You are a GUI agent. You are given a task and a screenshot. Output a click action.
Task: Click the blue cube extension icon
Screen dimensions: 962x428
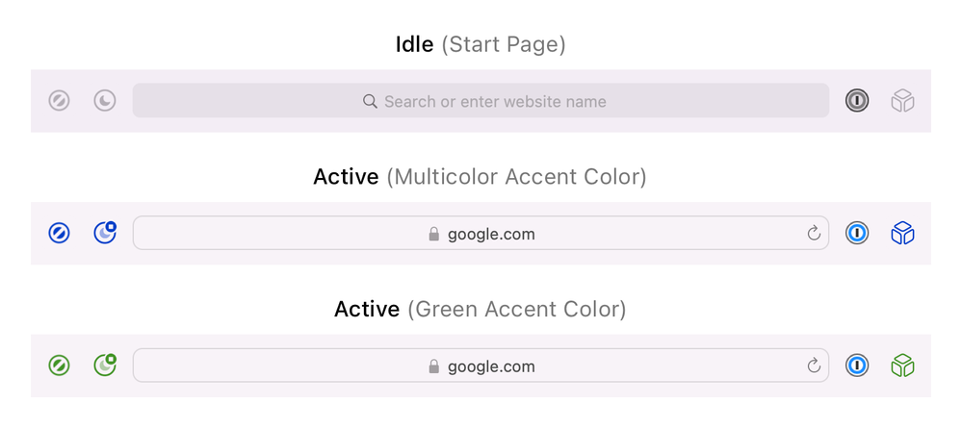point(902,233)
